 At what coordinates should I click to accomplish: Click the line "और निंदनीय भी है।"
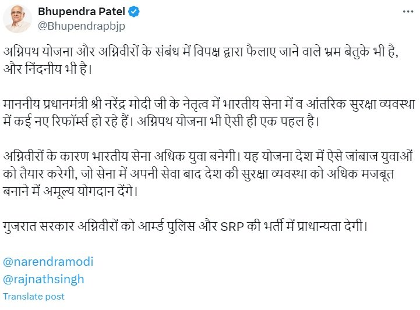coord(48,69)
